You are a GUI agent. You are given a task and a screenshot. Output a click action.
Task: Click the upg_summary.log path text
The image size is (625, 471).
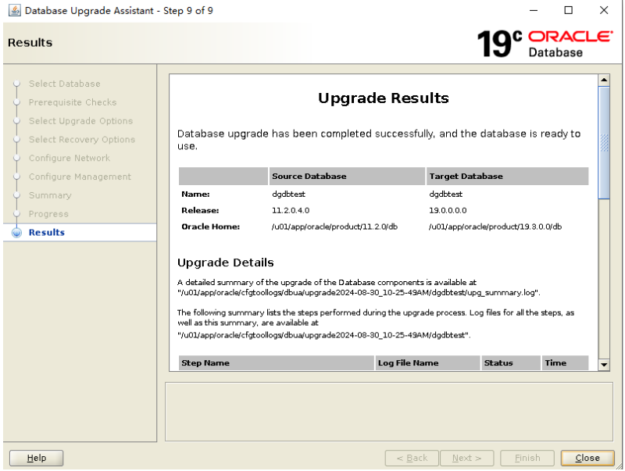(359, 293)
